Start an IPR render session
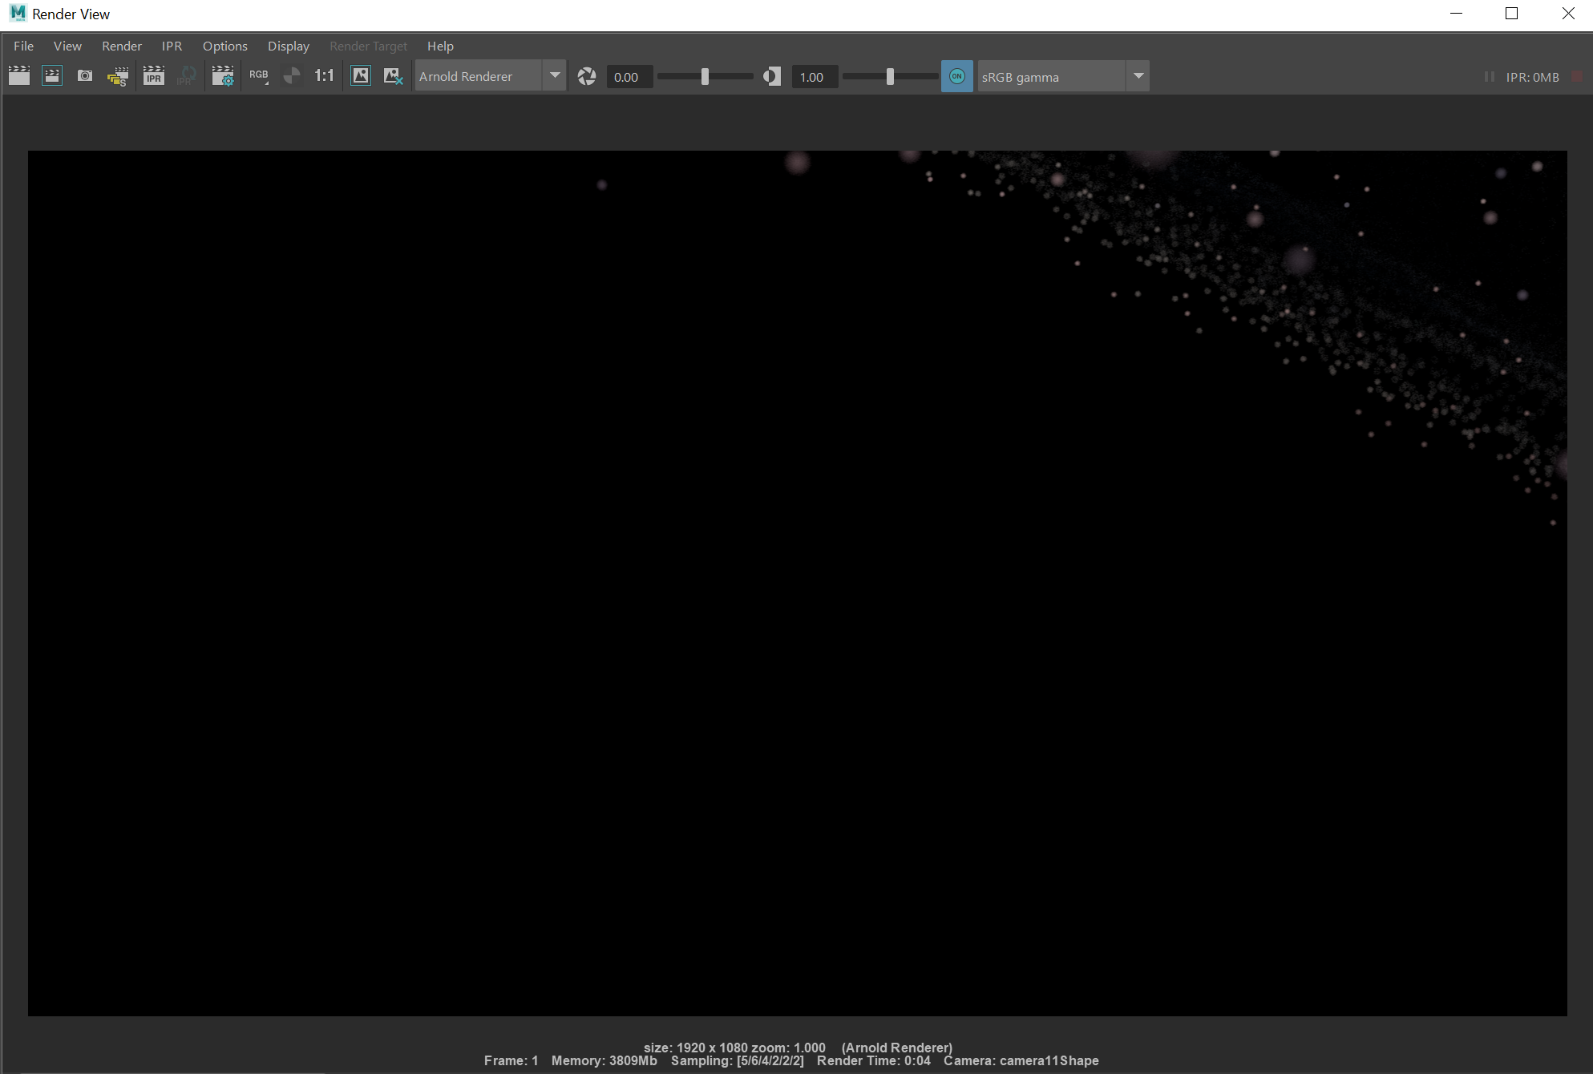1593x1074 pixels. (x=153, y=75)
